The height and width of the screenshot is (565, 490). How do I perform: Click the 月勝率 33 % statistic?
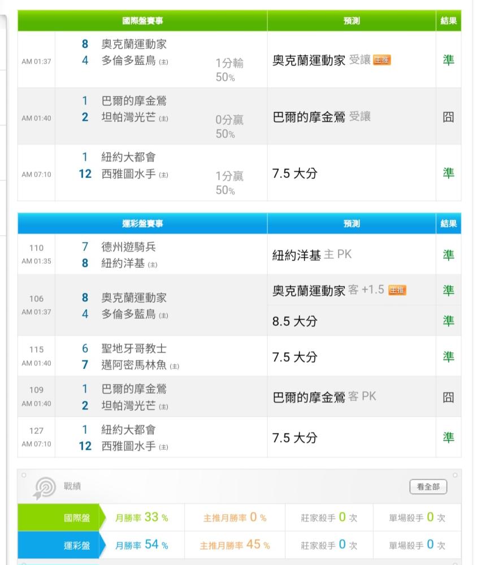tap(142, 518)
